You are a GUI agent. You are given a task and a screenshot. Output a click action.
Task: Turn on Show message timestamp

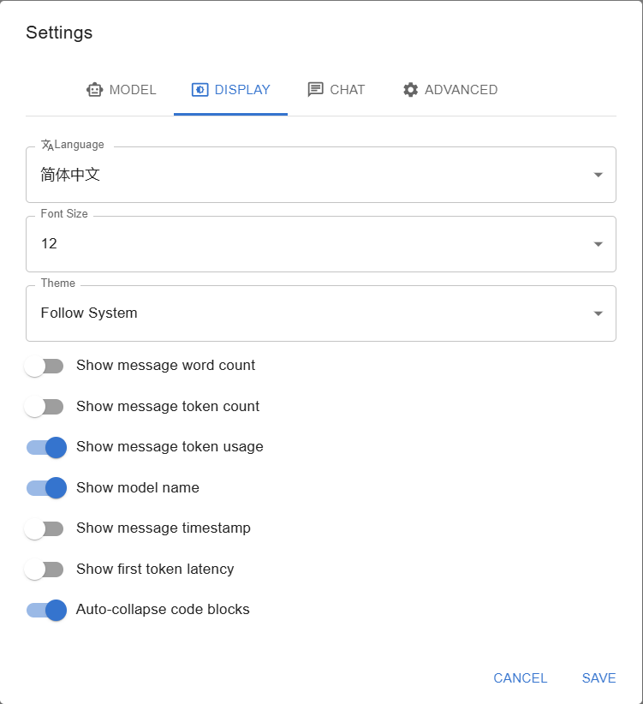click(x=44, y=528)
